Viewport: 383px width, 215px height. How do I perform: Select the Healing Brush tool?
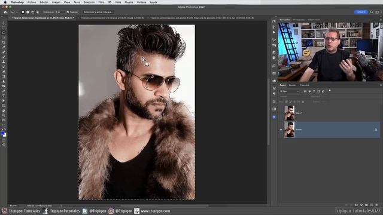[x=4, y=52]
